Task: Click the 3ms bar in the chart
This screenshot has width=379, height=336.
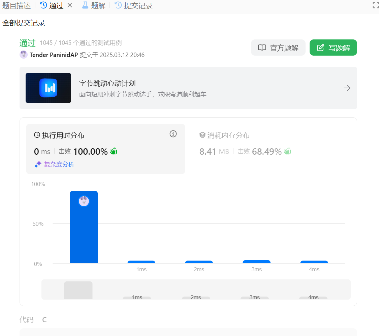Action: tap(256, 262)
